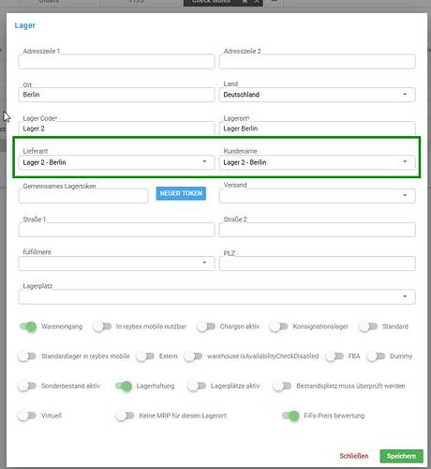Click the NEUER TOKEN button
Screen dimensions: 431x469
pos(181,193)
